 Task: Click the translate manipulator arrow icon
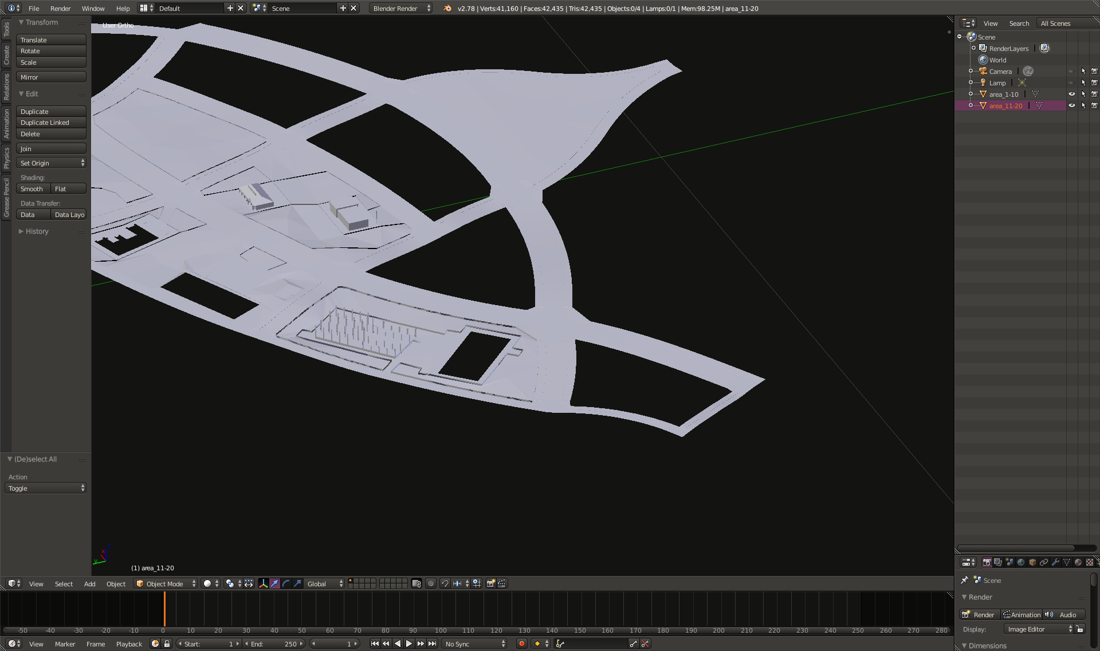pos(275,583)
